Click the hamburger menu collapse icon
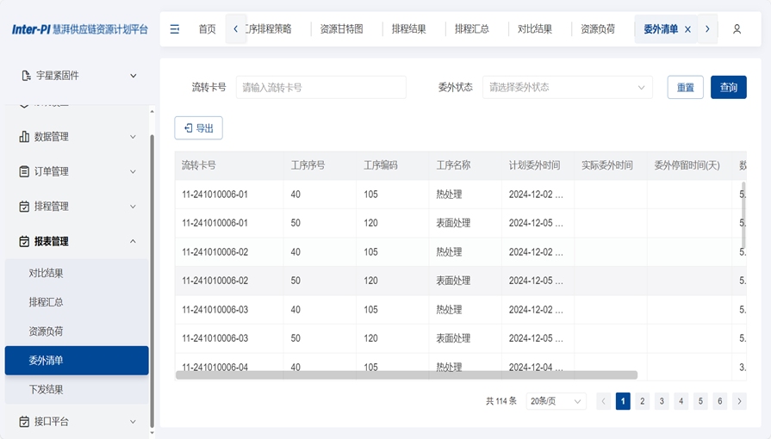This screenshot has height=439, width=771. click(x=175, y=29)
